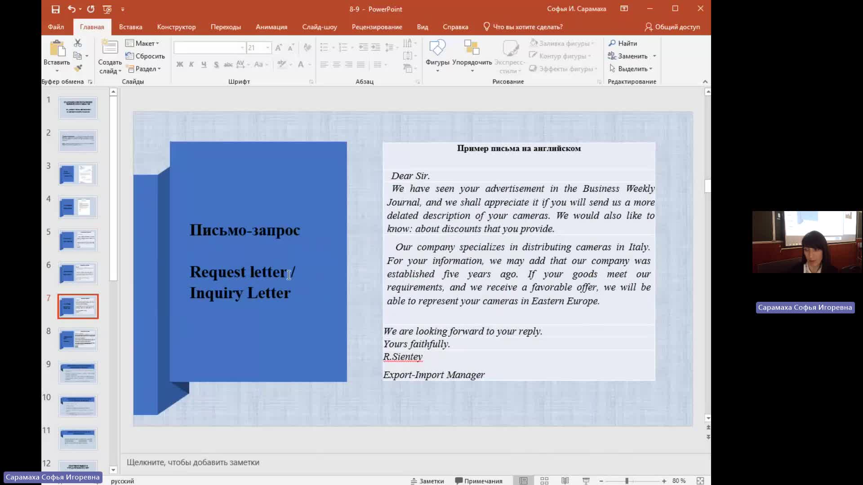The image size is (863, 485).
Task: Open the font name combo box
Action: (x=209, y=48)
